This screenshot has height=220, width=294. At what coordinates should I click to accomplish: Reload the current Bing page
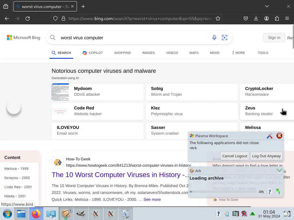(x=28, y=19)
